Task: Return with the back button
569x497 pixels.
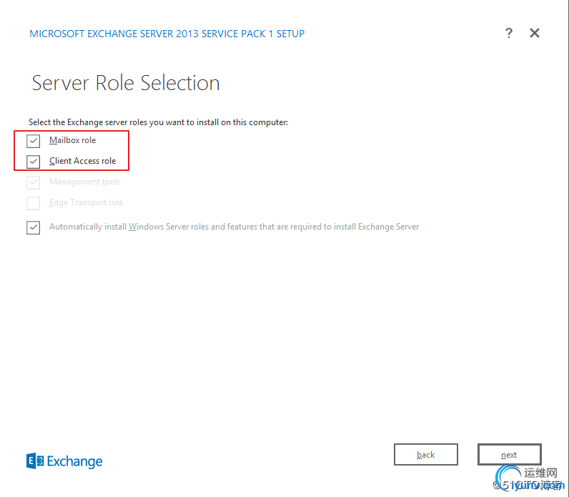Action: (425, 454)
